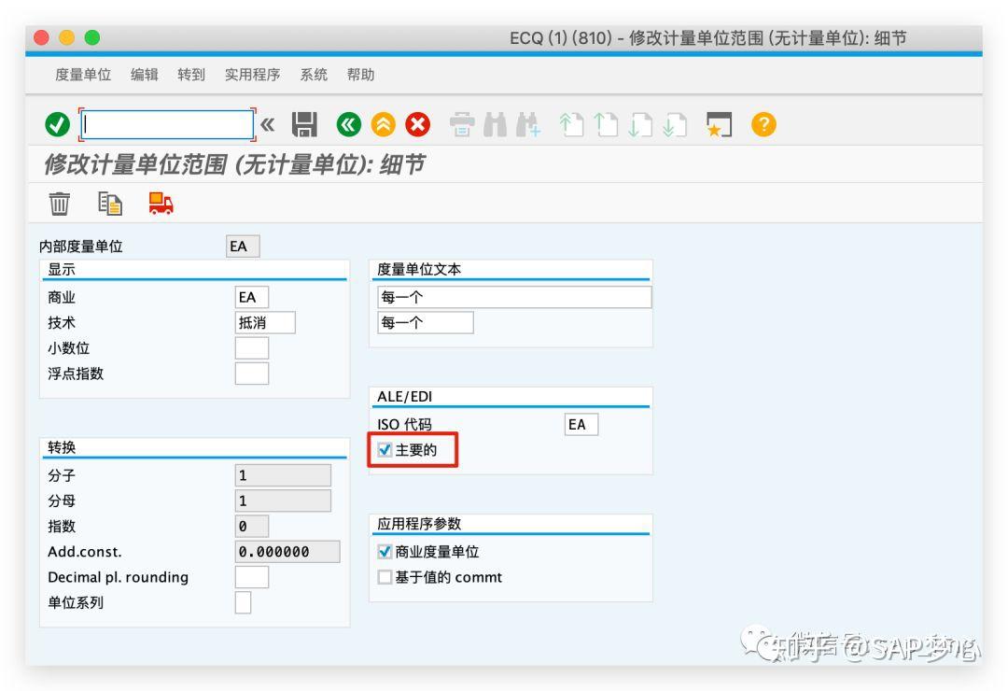Open Help via question mark icon
Image resolution: width=1008 pixels, height=691 pixels.
(x=763, y=124)
